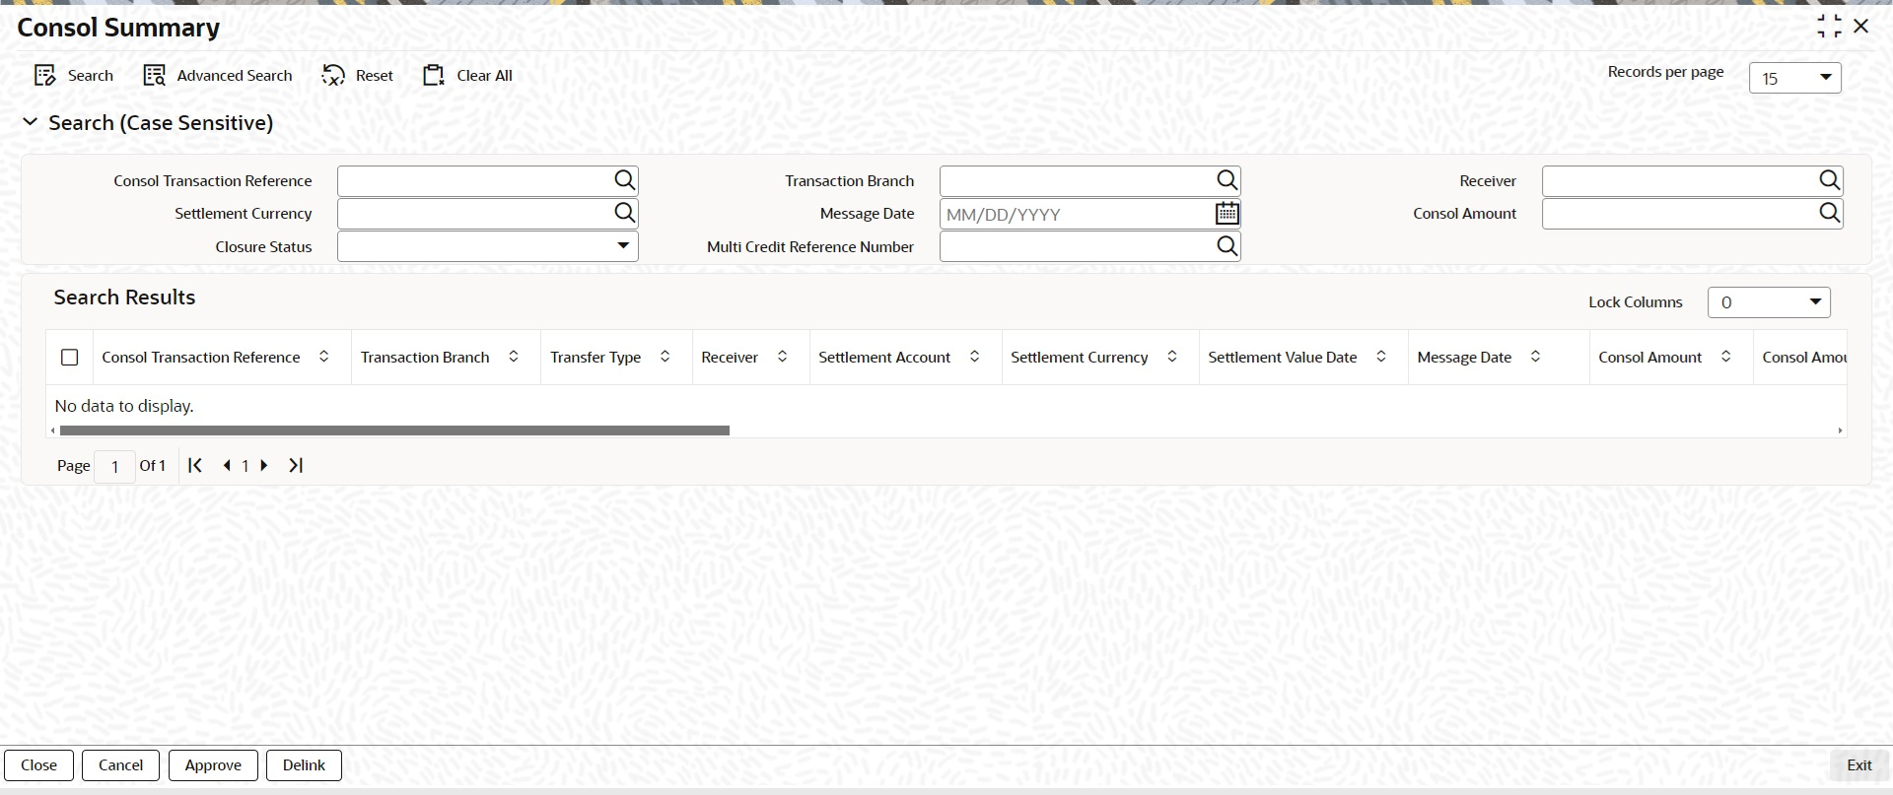The height and width of the screenshot is (795, 1893).
Task: Sort by Consol Transaction Reference column
Action: point(324,357)
